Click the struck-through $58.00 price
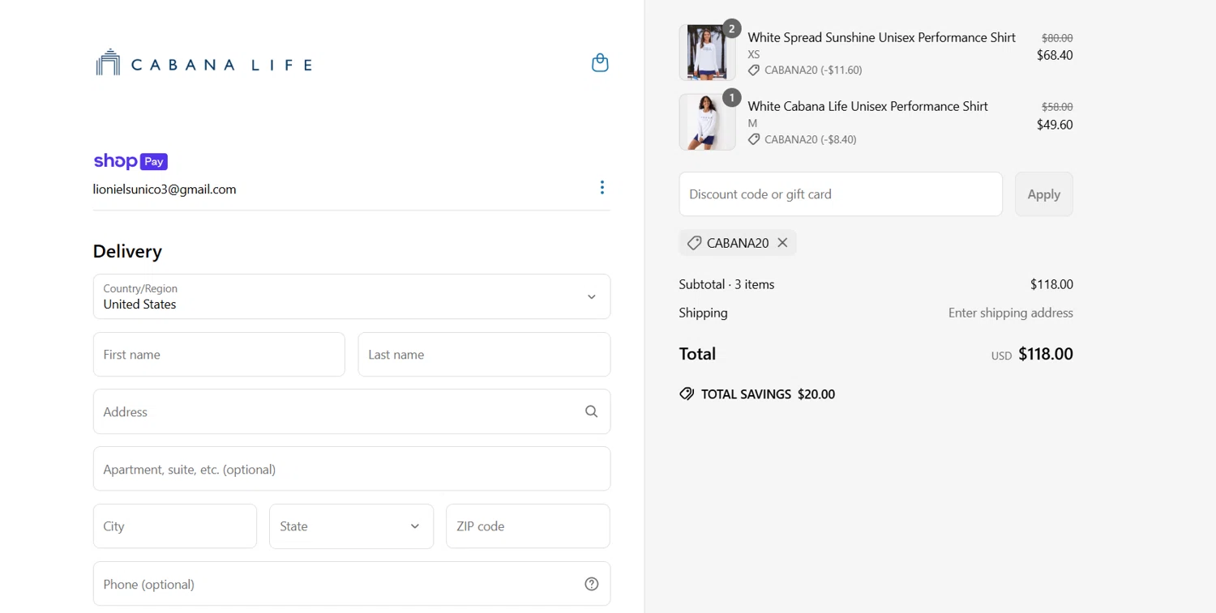Screen dimensions: 1216x613 [1057, 107]
